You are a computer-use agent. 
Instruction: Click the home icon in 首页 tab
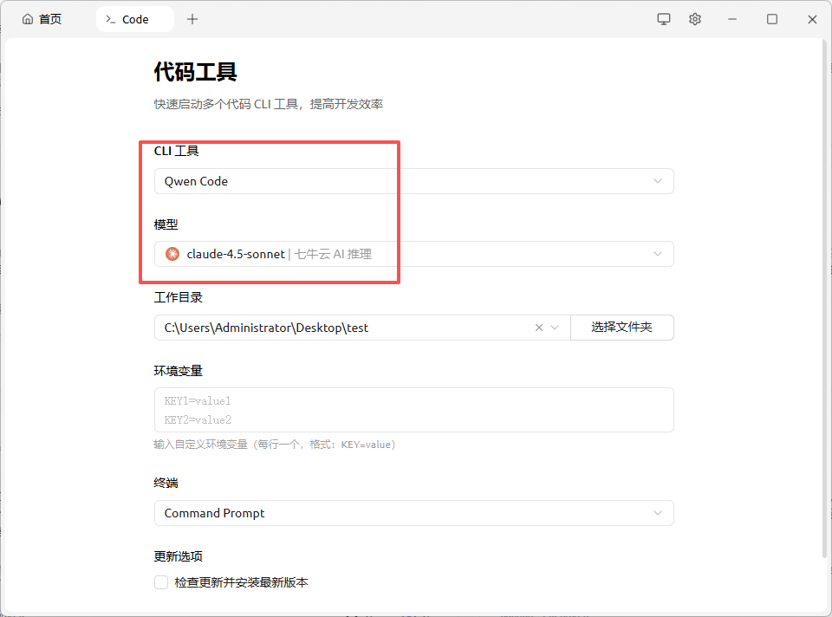[x=28, y=19]
